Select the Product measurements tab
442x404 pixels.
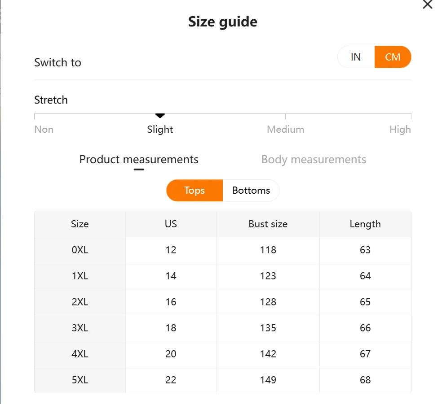click(x=139, y=159)
